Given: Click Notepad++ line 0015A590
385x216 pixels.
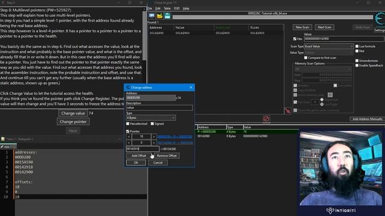Looking at the screenshot, I should pos(24,162).
